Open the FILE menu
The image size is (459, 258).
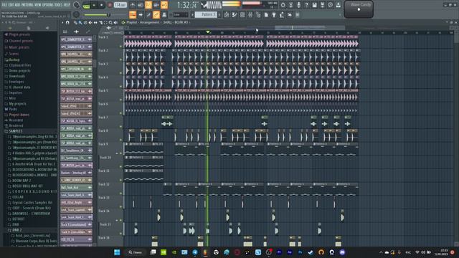click(x=4, y=5)
